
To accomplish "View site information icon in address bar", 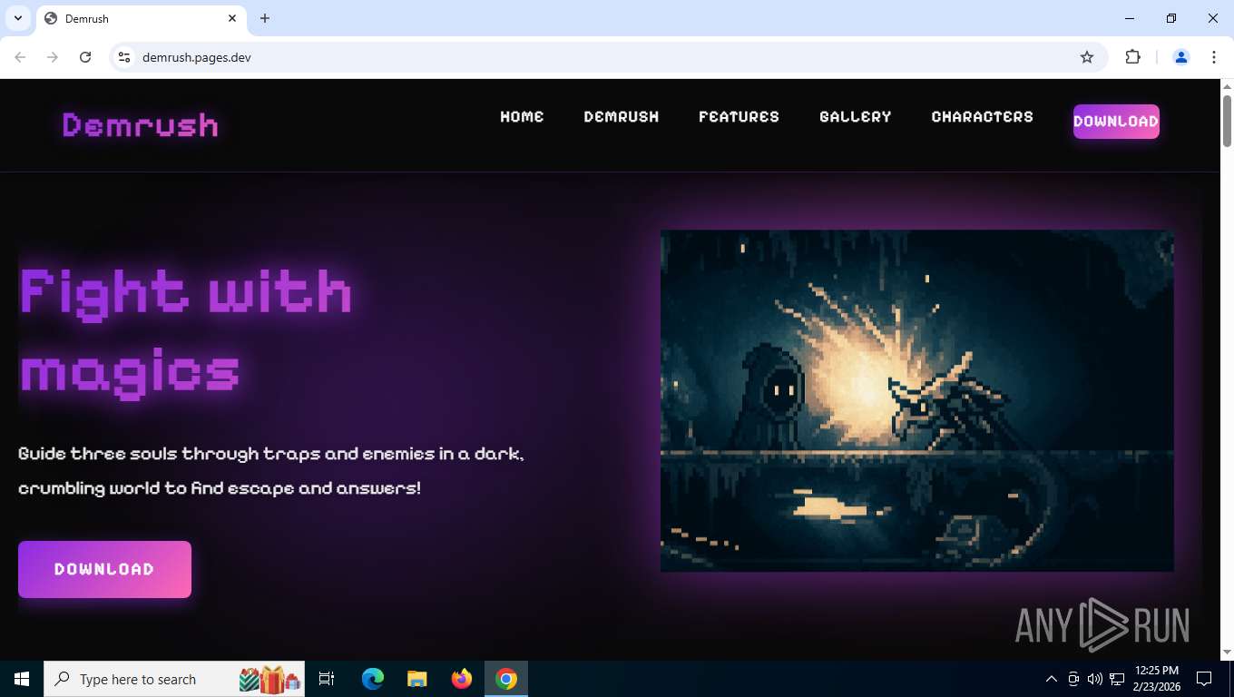I will [124, 57].
